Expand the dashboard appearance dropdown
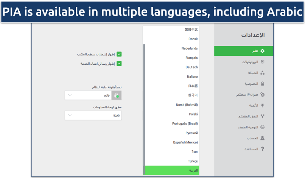The width and height of the screenshot is (305, 178). pyautogui.click(x=93, y=115)
